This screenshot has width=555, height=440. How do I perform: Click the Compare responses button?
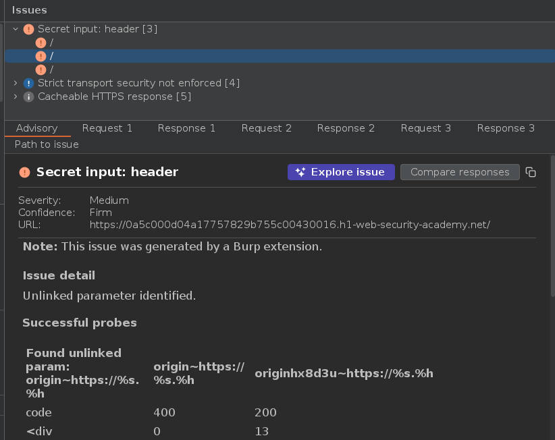pyautogui.click(x=460, y=172)
